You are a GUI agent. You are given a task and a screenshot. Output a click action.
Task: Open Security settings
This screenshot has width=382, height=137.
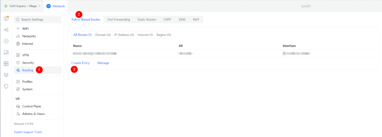38,63
